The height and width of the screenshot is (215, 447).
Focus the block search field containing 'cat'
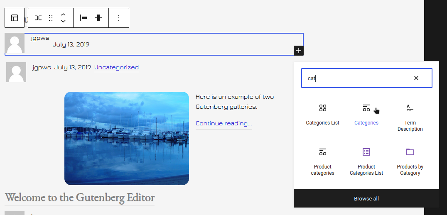(x=366, y=78)
